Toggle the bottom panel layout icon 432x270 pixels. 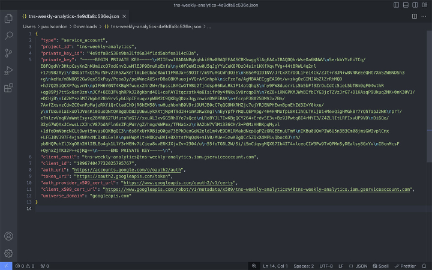(x=406, y=5)
